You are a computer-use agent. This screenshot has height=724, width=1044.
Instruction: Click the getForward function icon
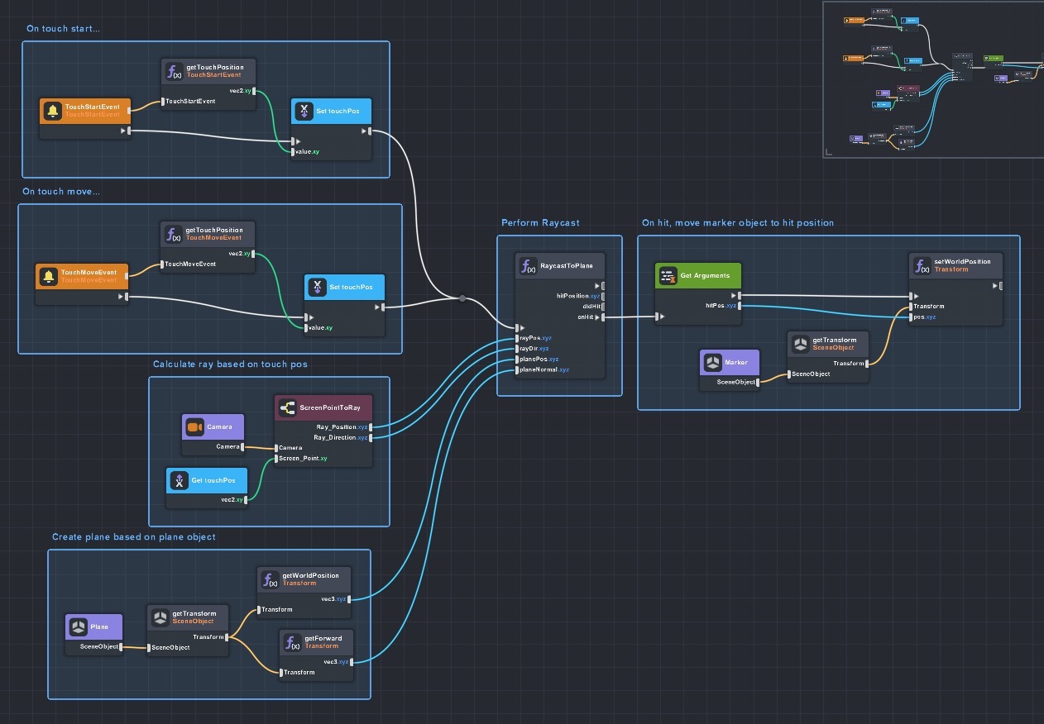click(x=291, y=642)
